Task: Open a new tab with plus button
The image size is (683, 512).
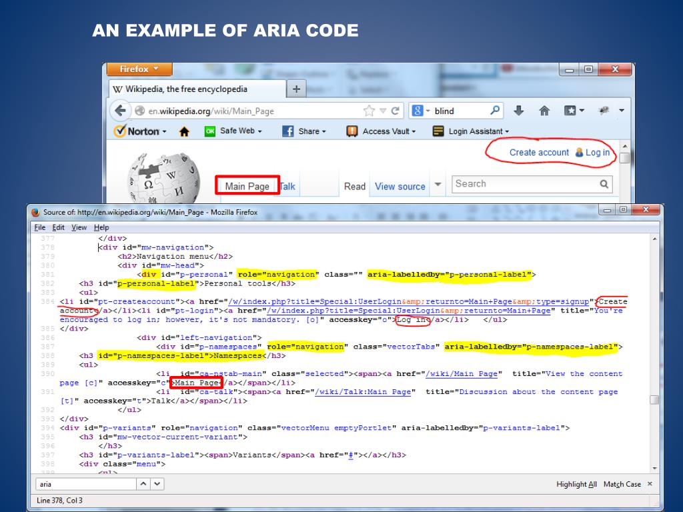Action: pyautogui.click(x=296, y=89)
